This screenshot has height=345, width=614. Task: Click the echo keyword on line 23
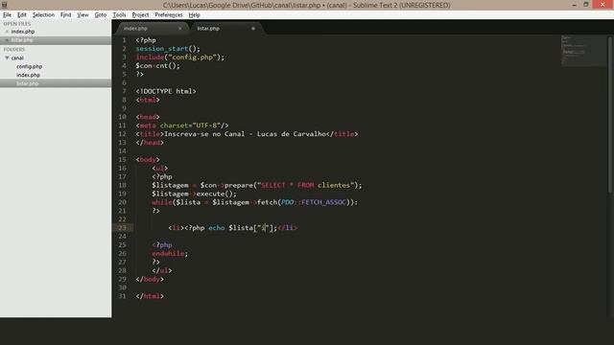pyautogui.click(x=217, y=228)
